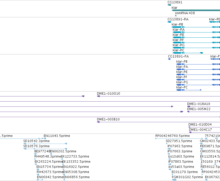
Task: Click the klar gene label
Action: [175, 8]
